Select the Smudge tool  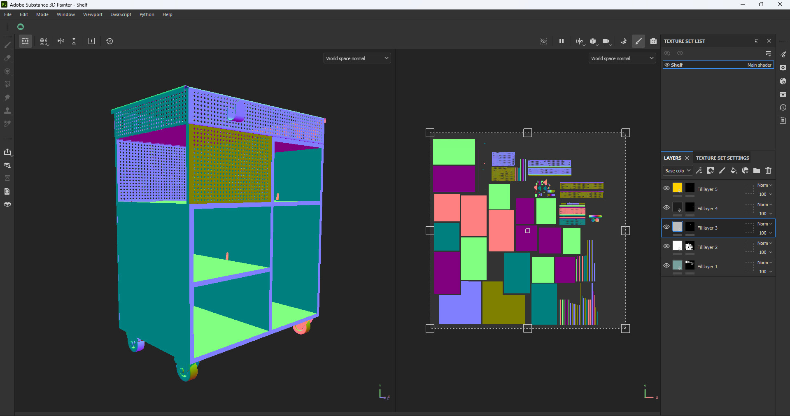pos(7,98)
